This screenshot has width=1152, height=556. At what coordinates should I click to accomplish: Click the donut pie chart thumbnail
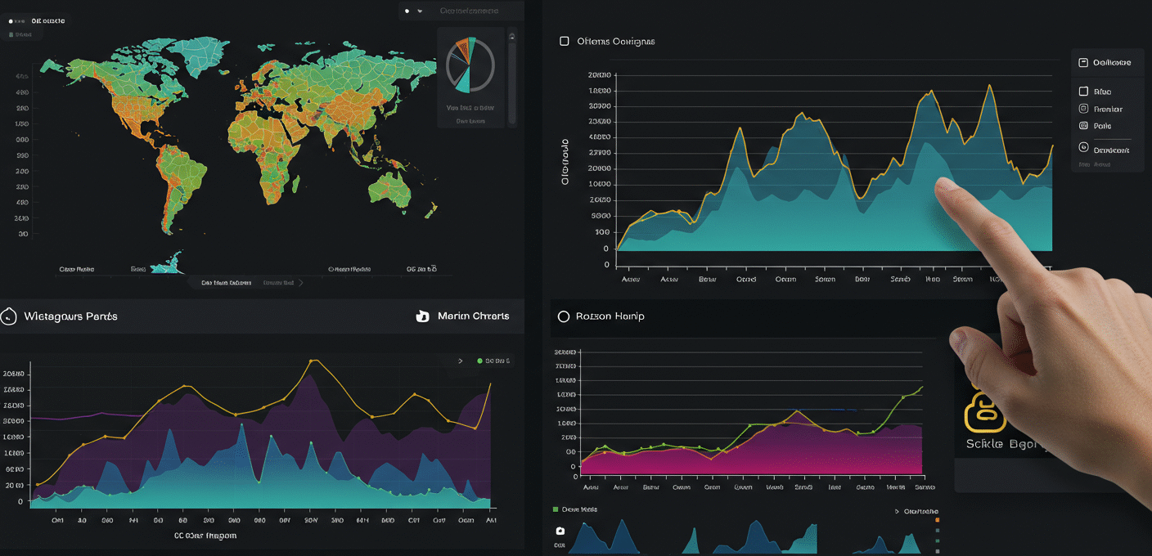pyautogui.click(x=470, y=65)
